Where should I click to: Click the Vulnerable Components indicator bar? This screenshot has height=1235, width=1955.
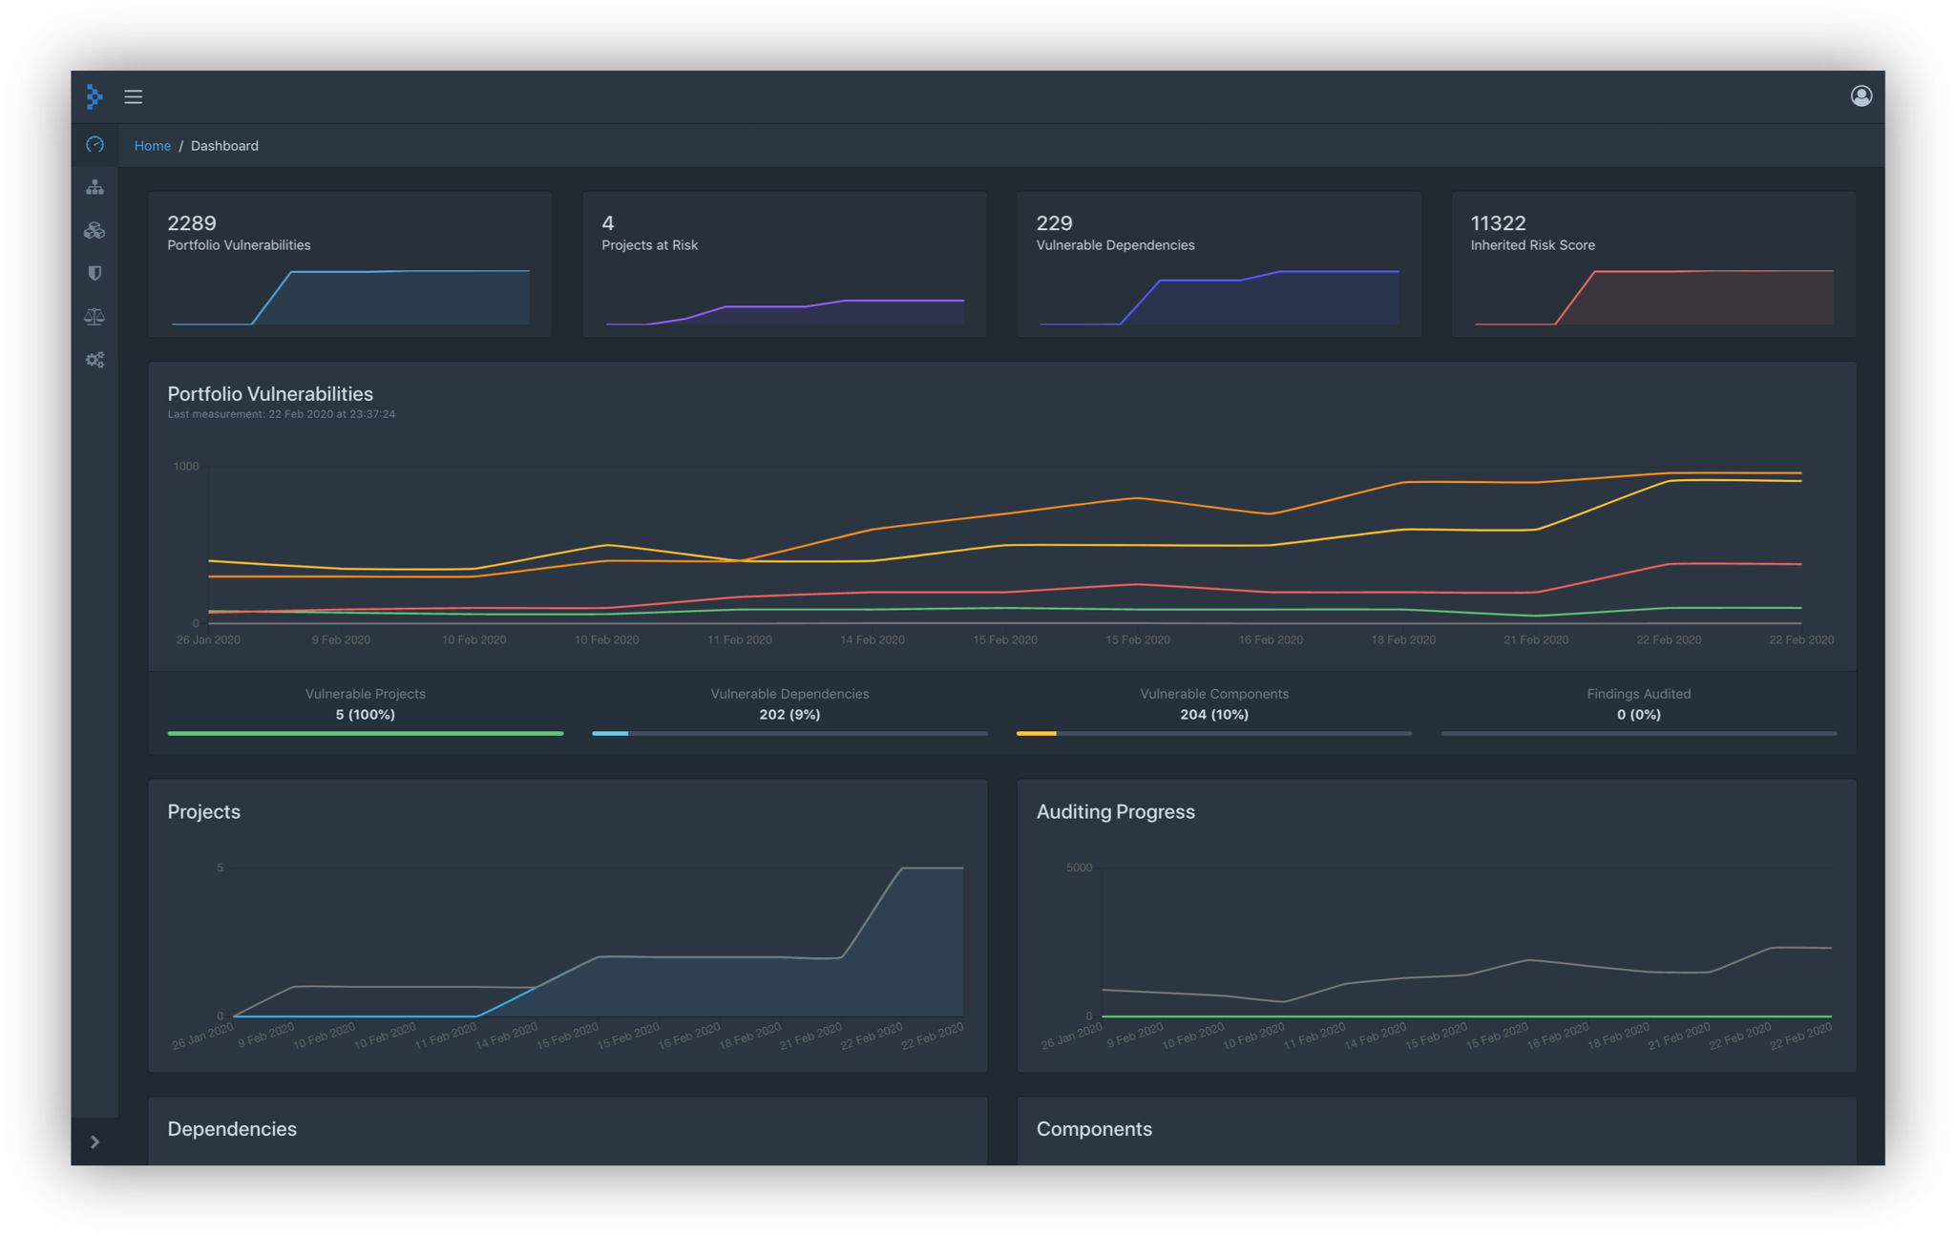1214,733
